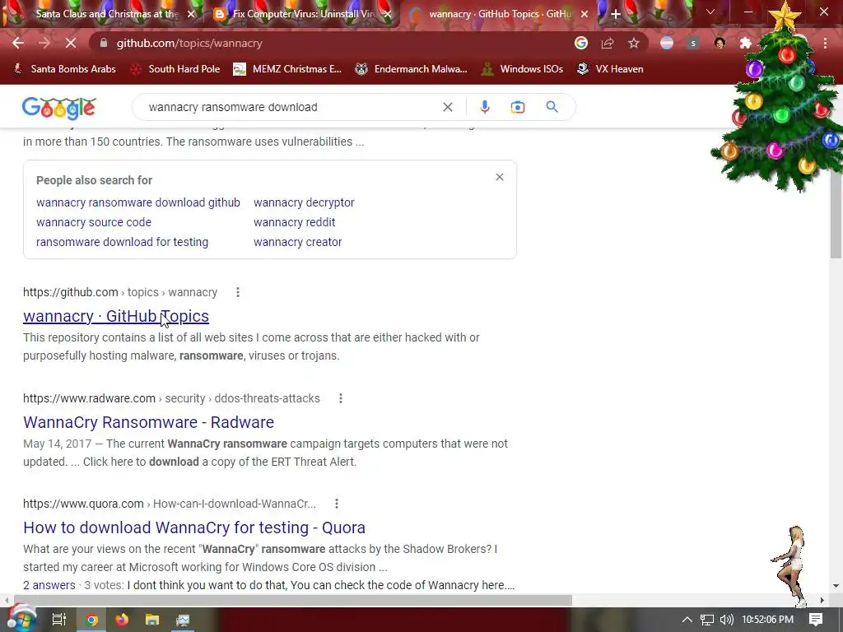Search wannacry source code
Image resolution: width=843 pixels, height=632 pixels.
[94, 222]
